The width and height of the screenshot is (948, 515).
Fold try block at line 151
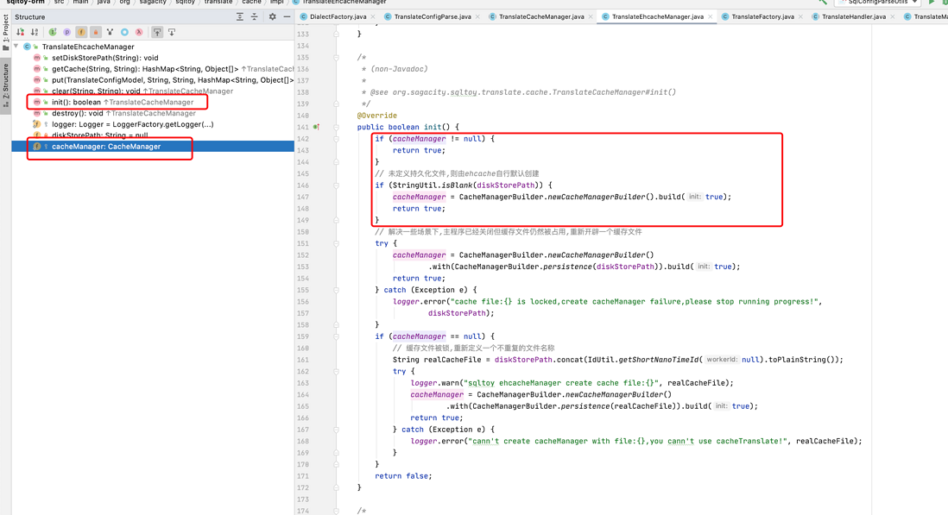tap(336, 243)
